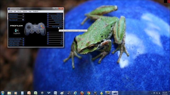The height and width of the screenshot is (95, 170).
Task: Select the RB button assignment row
Action: tap(55, 44)
